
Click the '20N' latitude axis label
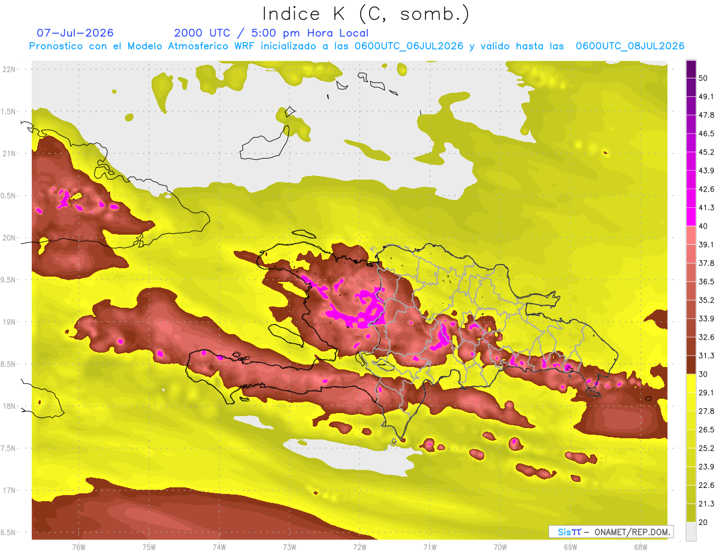tap(10, 238)
